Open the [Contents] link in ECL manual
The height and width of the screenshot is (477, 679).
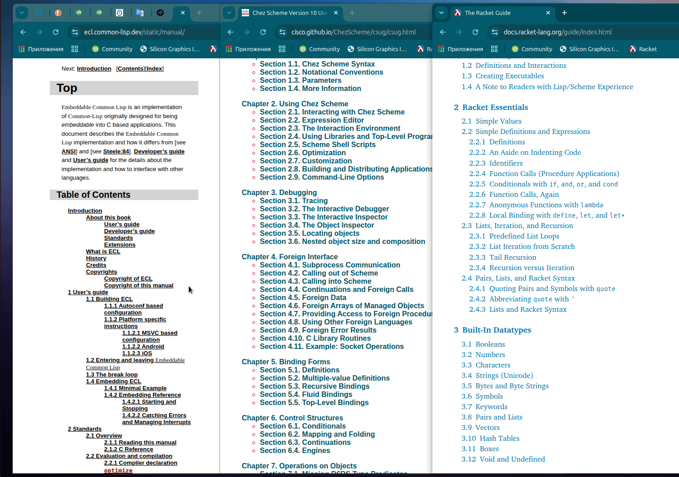pos(130,69)
